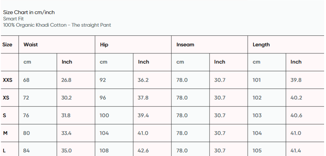This screenshot has width=326, height=156.
Task: Click the Size column header
Action: 7,45
